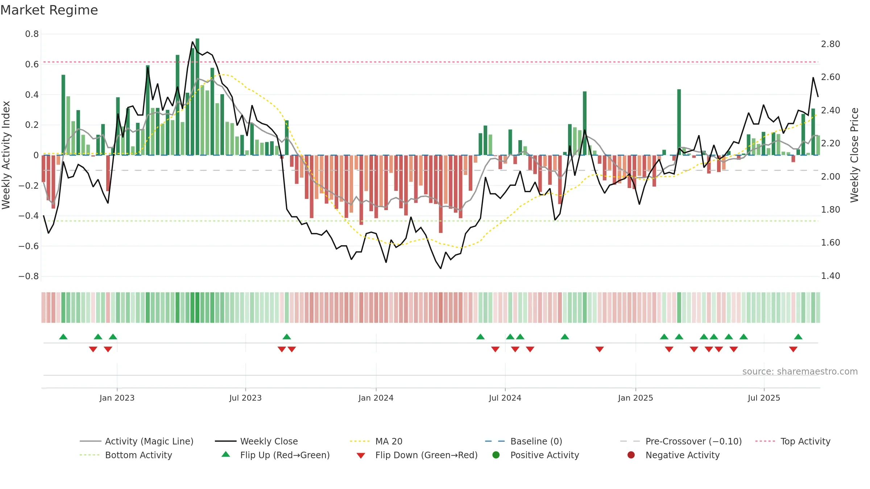Viewport: 870px width, 489px height.
Task: Click the first green flip-up marker in late 2022
Action: [63, 337]
